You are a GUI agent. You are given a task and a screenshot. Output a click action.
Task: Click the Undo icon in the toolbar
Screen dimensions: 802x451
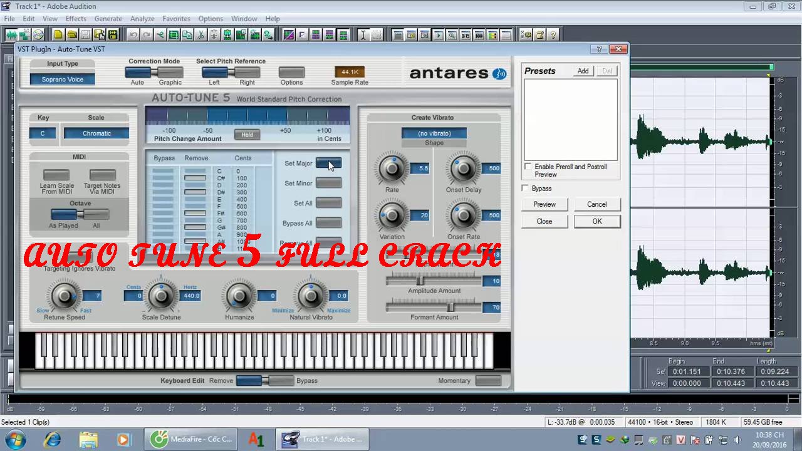(134, 35)
